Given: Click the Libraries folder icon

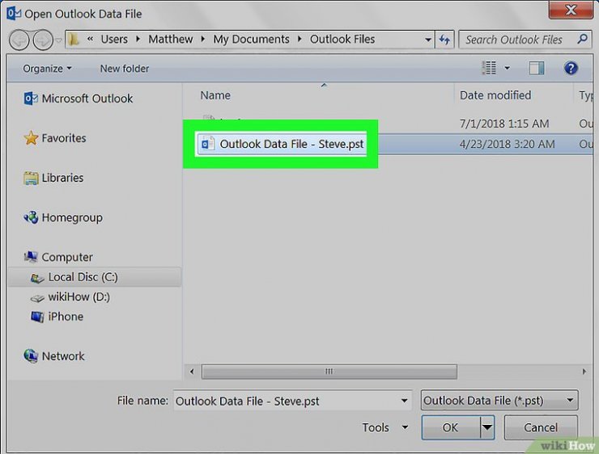Looking at the screenshot, I should tap(31, 178).
